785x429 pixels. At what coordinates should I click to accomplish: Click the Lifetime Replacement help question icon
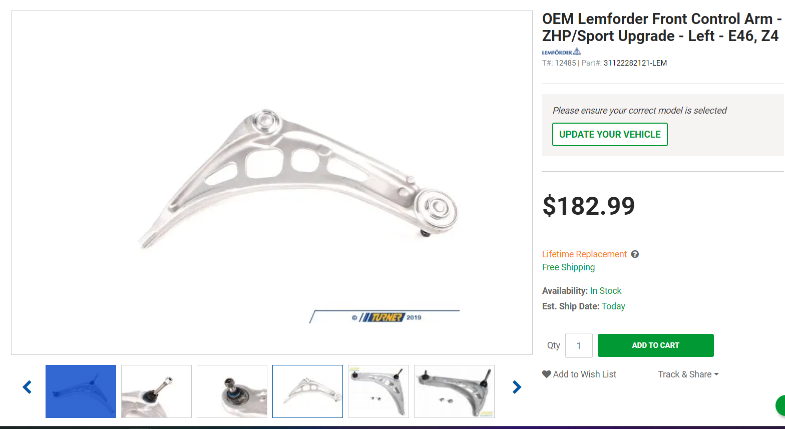(x=635, y=254)
